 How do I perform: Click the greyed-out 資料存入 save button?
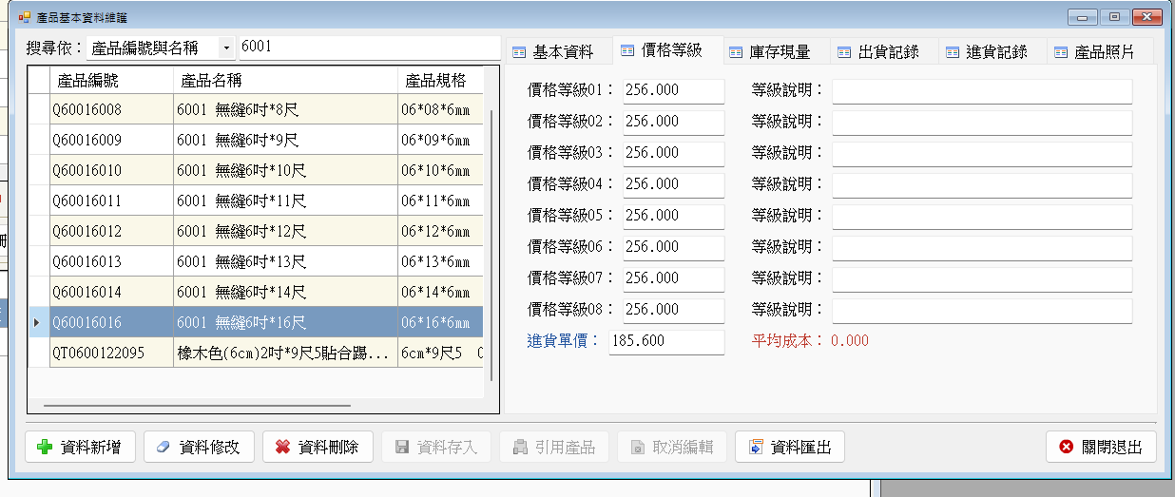pos(436,447)
